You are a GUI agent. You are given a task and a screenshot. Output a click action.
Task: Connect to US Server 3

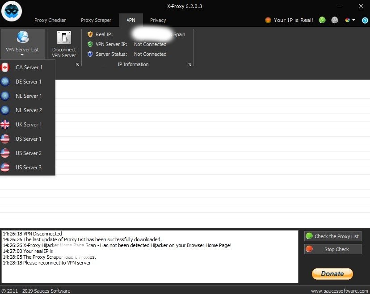pos(28,167)
